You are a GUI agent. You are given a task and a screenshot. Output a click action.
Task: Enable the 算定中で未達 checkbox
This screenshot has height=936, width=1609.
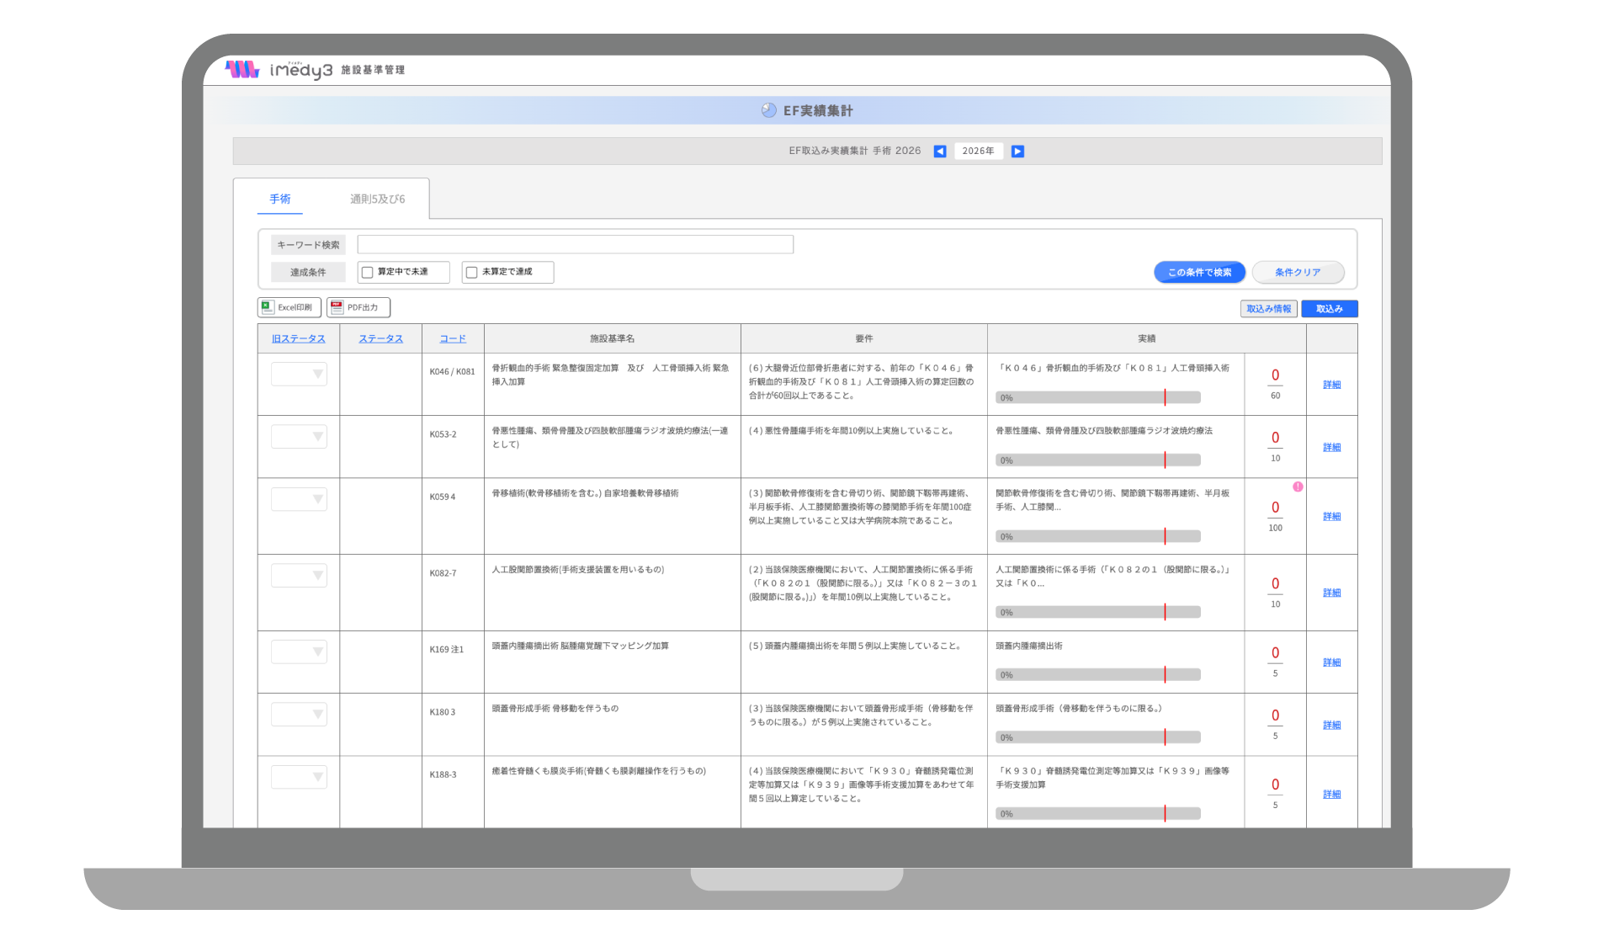tap(367, 273)
